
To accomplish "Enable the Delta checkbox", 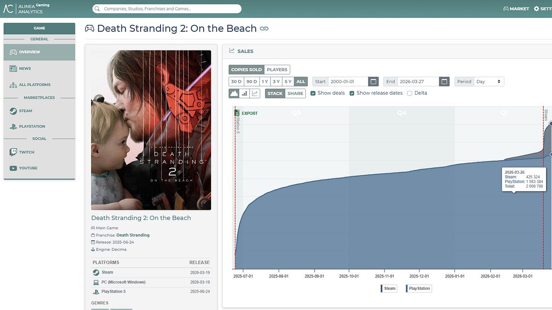I will point(409,93).
